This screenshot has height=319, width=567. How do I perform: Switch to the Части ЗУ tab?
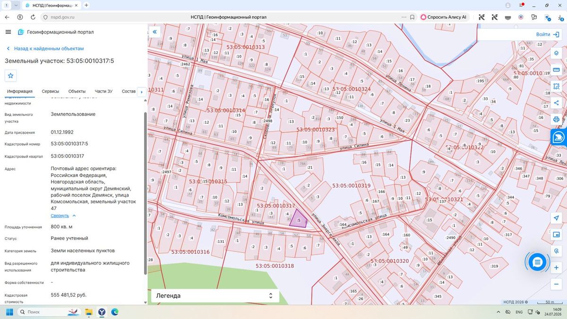coord(103,91)
